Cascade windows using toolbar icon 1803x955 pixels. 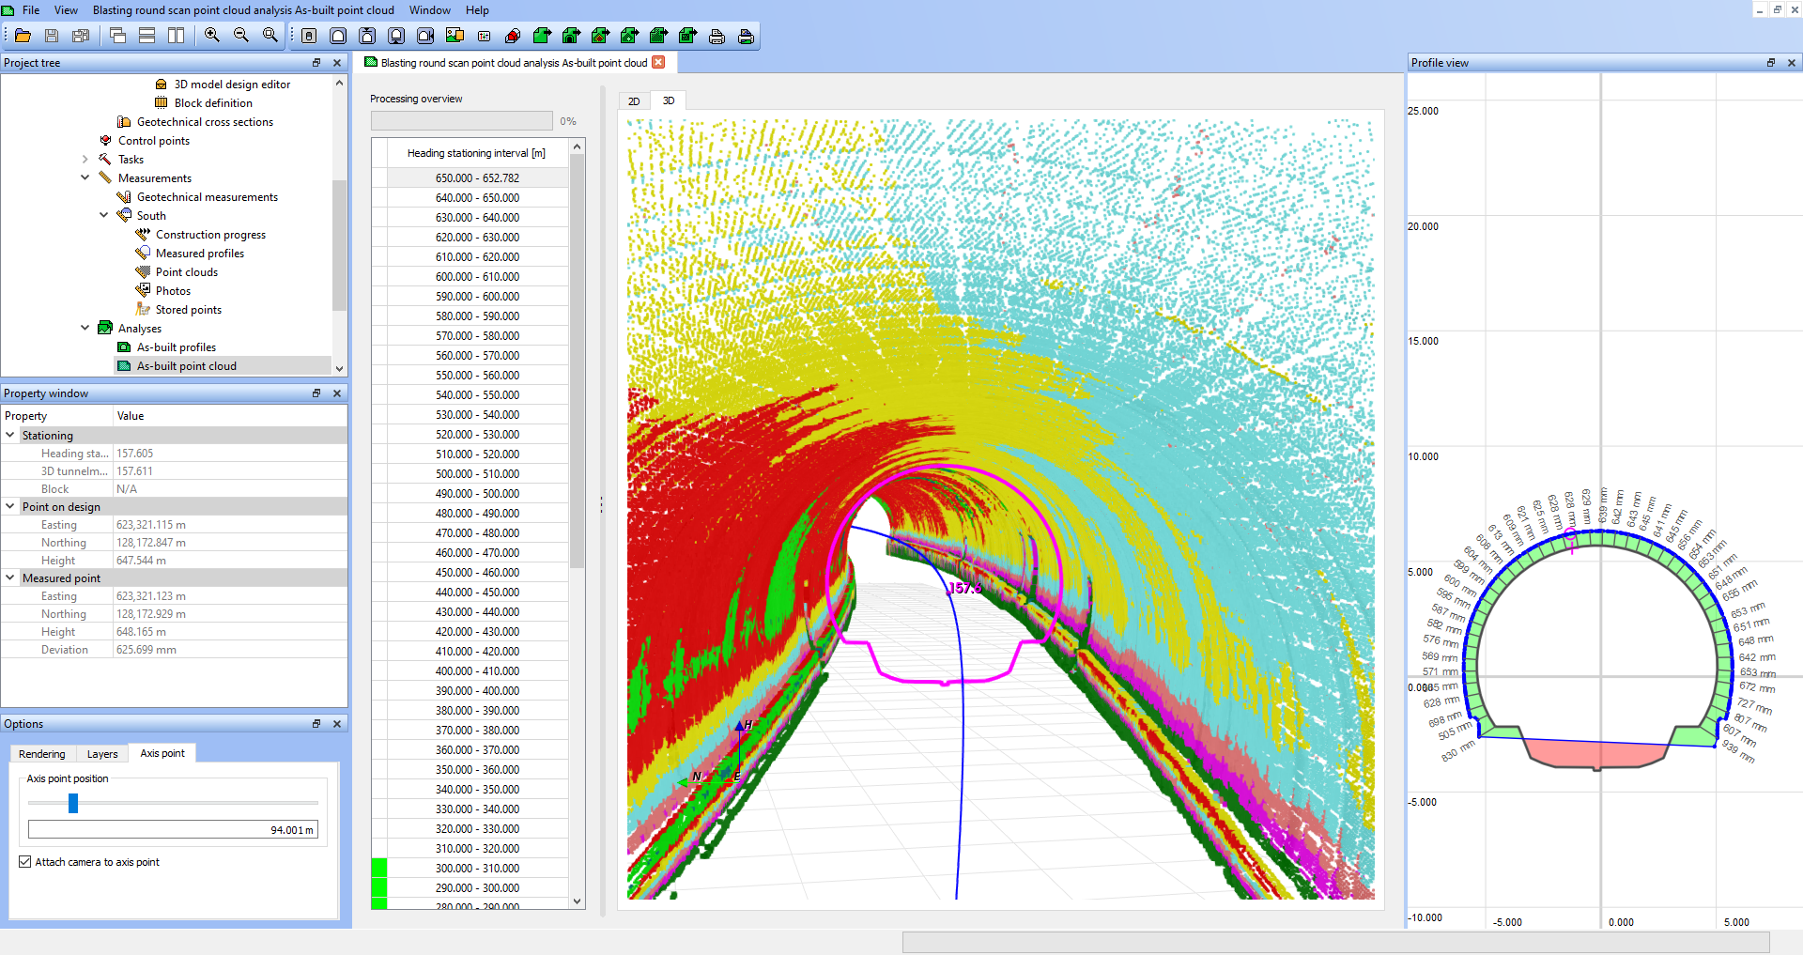coord(117,36)
